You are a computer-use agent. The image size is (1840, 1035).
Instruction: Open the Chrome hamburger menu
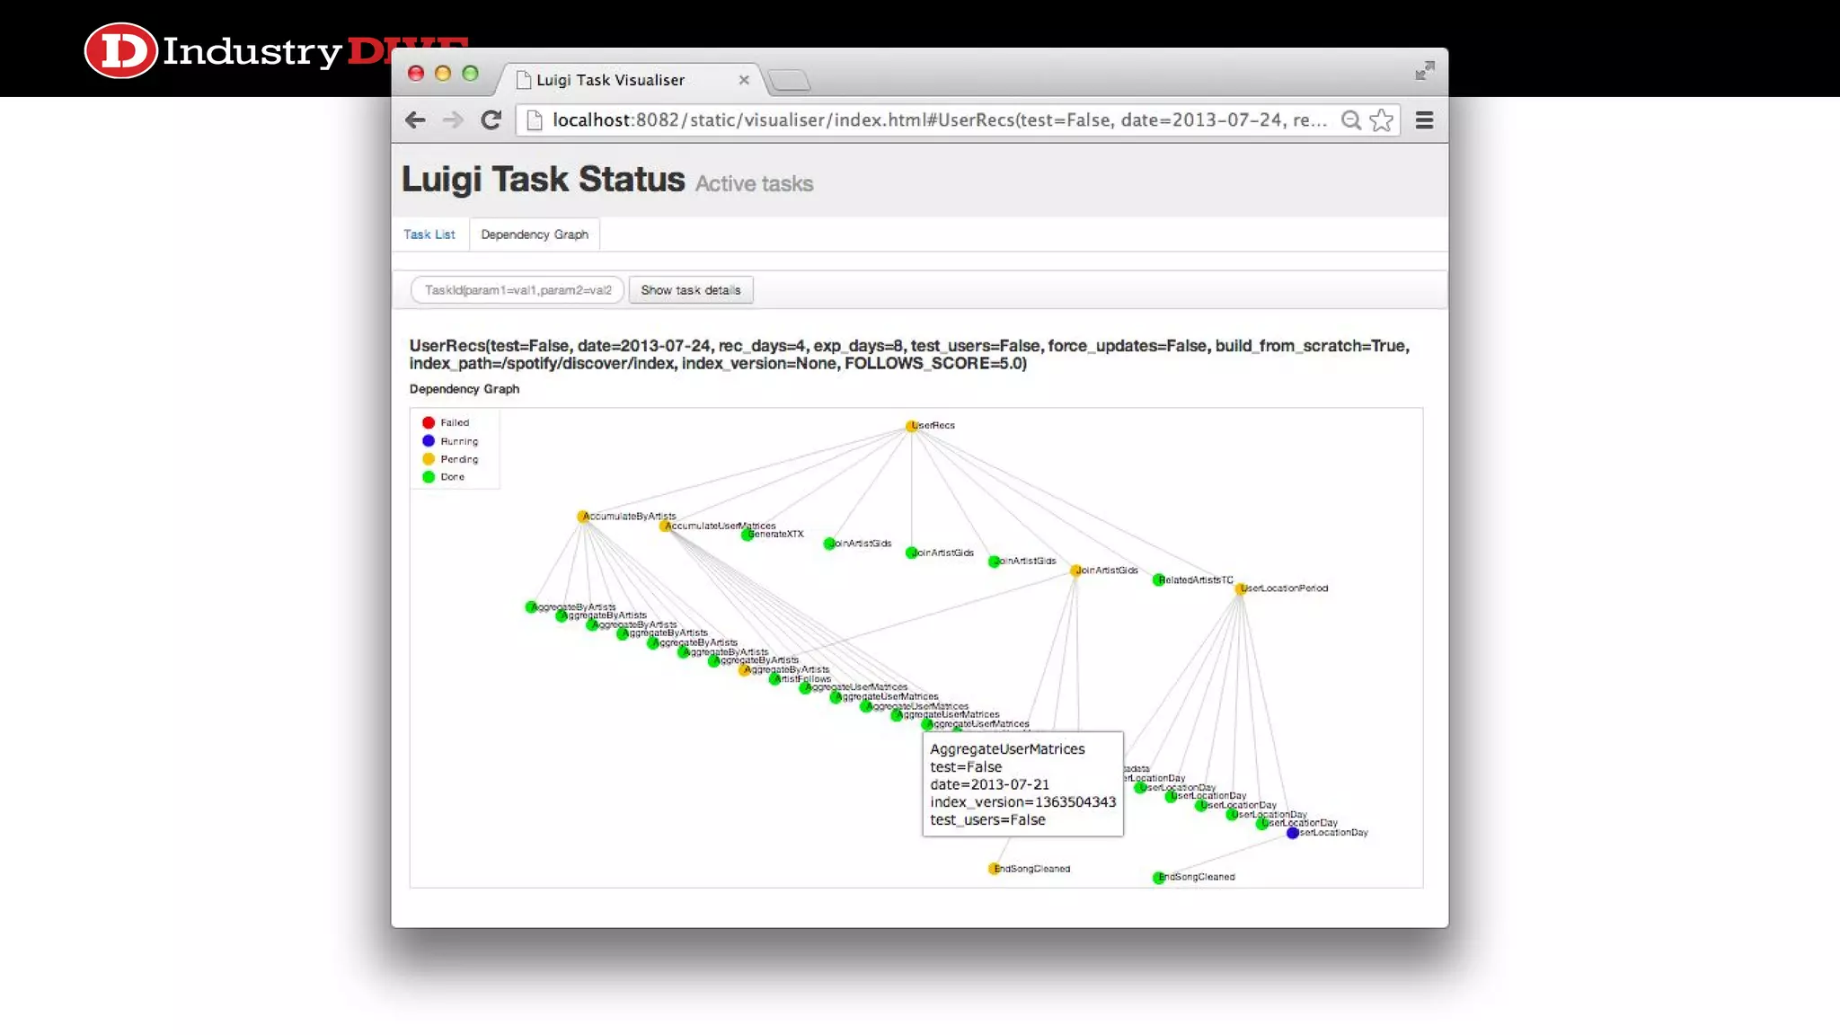(1424, 120)
